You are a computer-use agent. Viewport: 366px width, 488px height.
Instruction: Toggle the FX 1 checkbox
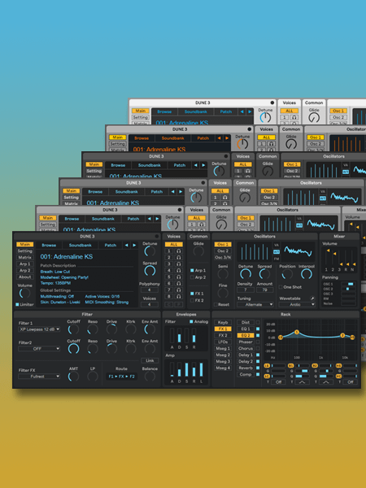click(192, 294)
